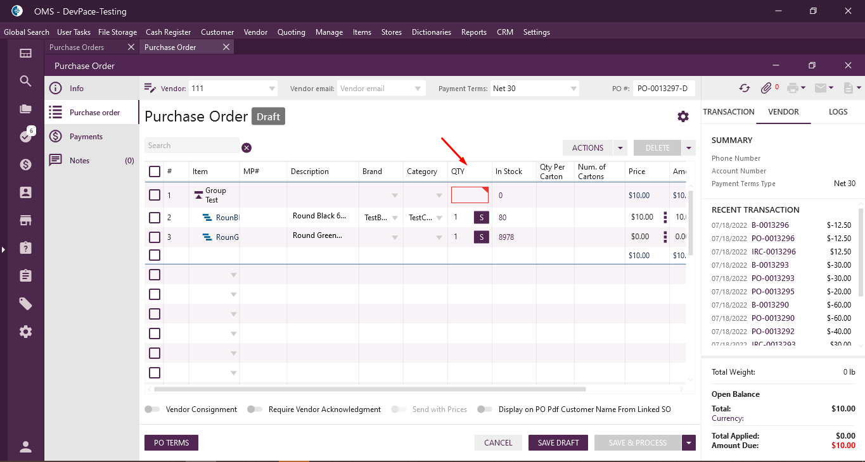865x462 pixels.
Task: Switch to the Logs tab
Action: (x=838, y=112)
